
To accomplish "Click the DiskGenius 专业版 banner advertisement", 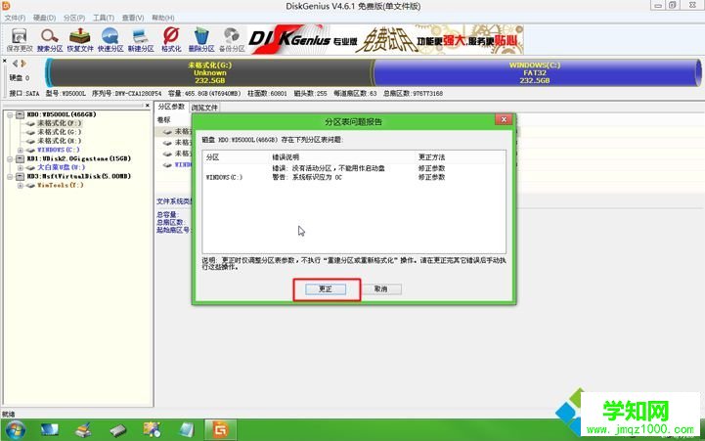I will coord(386,39).
